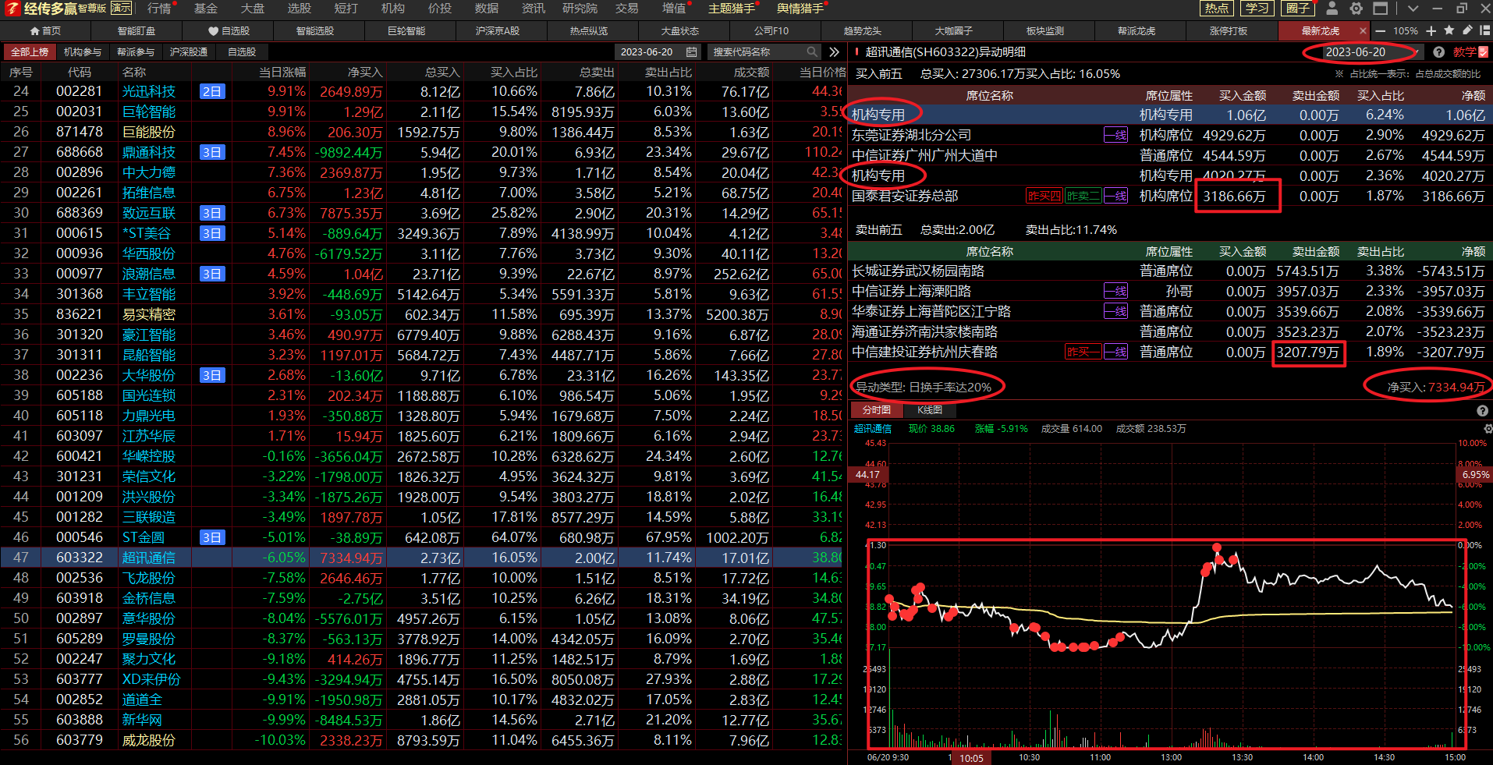Open the chart settings gear icon

pos(1488,429)
